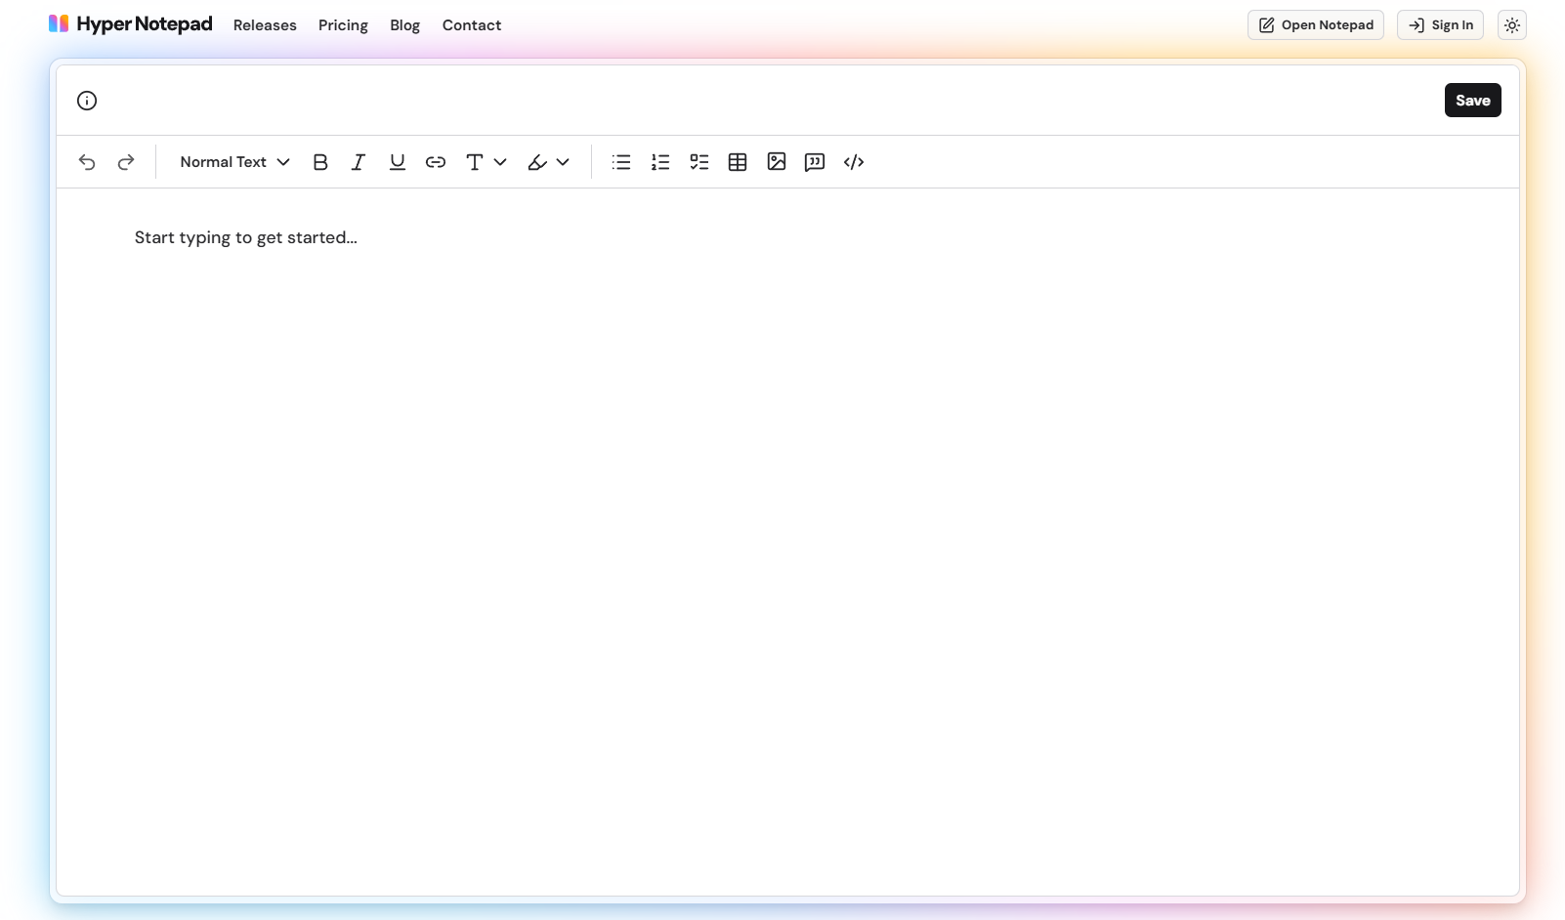Open the Pricing page

(343, 25)
